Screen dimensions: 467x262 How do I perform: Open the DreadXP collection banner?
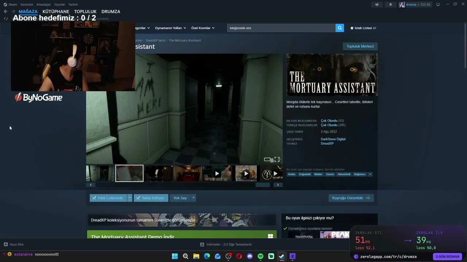pyautogui.click(x=181, y=220)
